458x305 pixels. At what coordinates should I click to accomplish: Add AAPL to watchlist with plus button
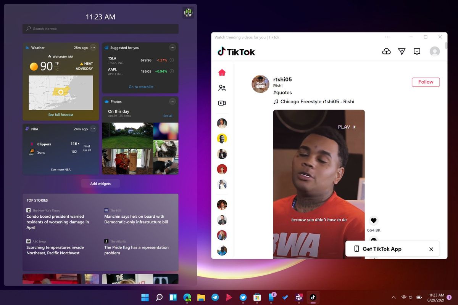tap(171, 71)
